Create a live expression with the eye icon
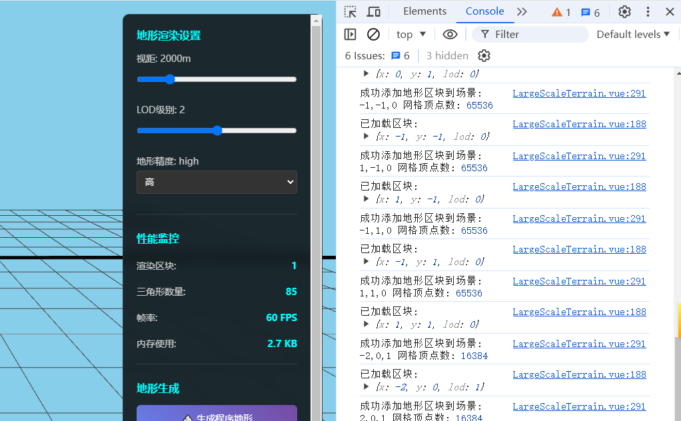This screenshot has height=421, width=681. point(450,34)
